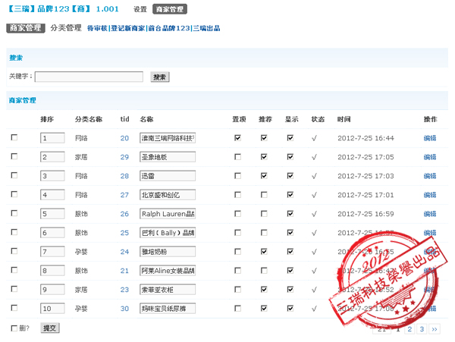
Task: Select the row checkbox for 圣象地板
Action: (x=14, y=157)
